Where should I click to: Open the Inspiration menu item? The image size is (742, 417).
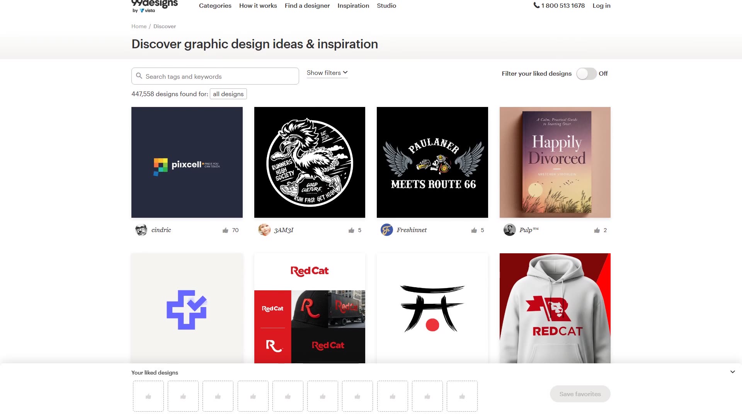point(353,6)
